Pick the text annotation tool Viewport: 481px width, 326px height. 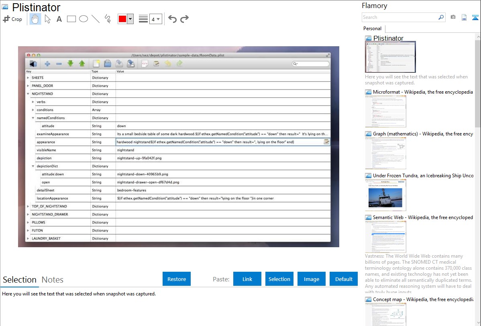click(59, 19)
